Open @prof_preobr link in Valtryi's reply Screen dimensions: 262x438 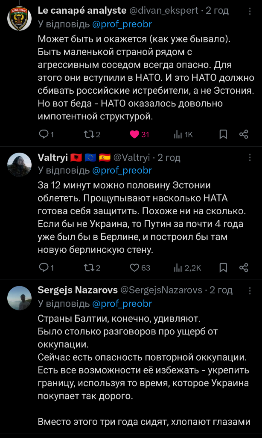click(x=122, y=170)
